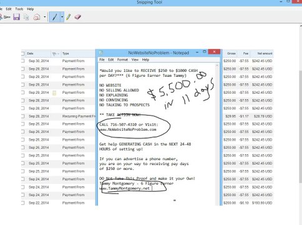Select the pink Eraser tool
The width and height of the screenshot is (302, 225).
coord(77,17)
